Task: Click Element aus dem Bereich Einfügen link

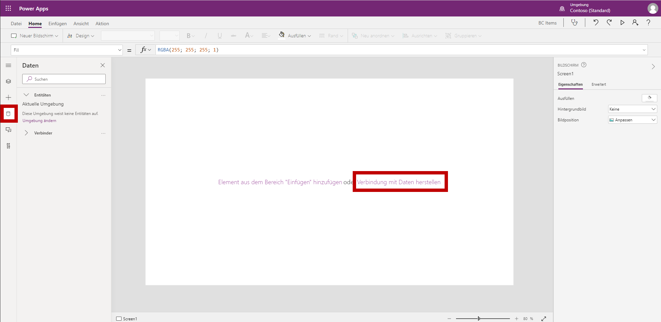Action: [x=280, y=182]
